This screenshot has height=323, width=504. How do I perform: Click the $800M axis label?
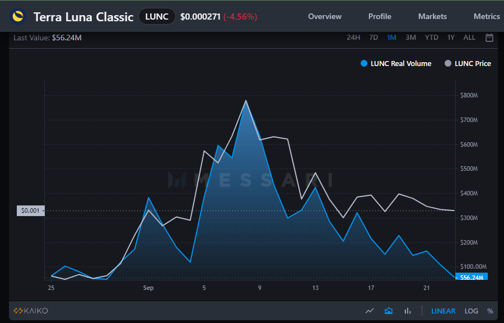pyautogui.click(x=469, y=96)
